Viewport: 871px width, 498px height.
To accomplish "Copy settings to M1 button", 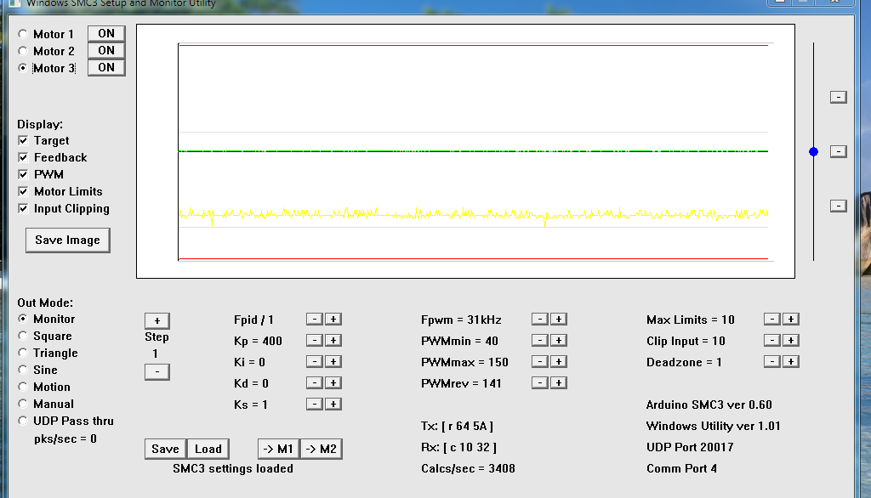I will click(278, 449).
